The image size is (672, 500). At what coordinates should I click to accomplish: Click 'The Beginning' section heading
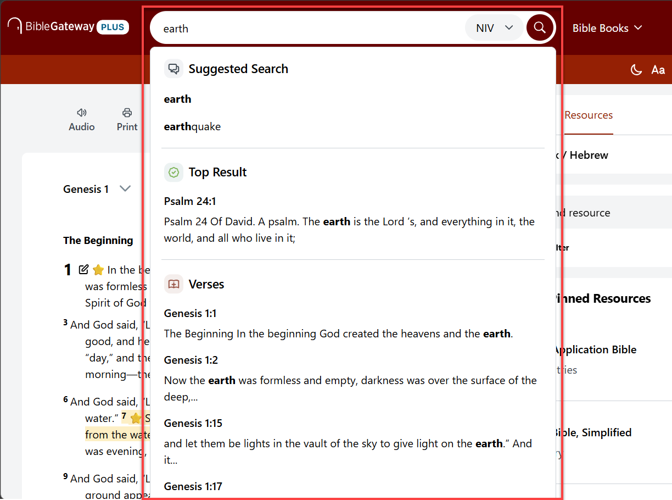[98, 240]
